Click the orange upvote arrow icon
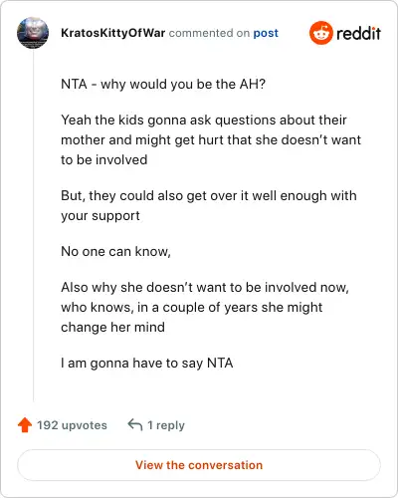Image resolution: width=398 pixels, height=498 pixels. pos(25,424)
